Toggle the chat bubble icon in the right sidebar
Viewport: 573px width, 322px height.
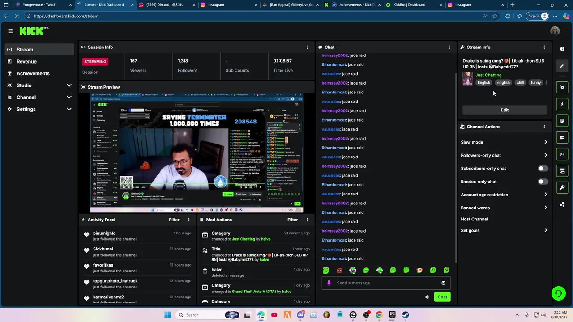click(562, 138)
